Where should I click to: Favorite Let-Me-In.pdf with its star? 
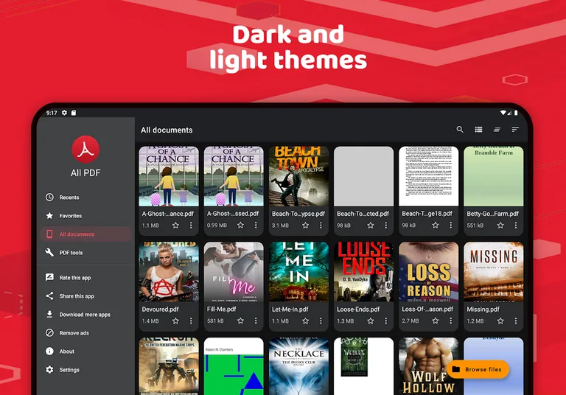click(305, 321)
